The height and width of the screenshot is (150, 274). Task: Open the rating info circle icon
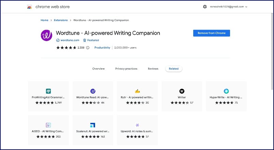coord(88,48)
